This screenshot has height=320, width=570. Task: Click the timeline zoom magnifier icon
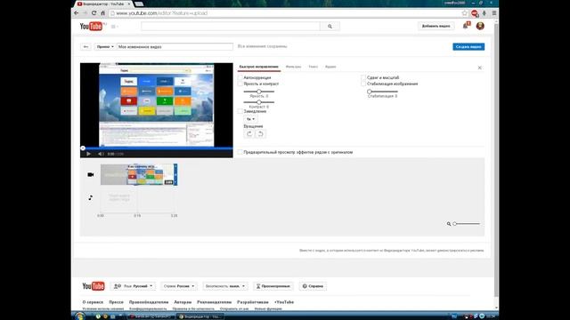pyautogui.click(x=449, y=224)
